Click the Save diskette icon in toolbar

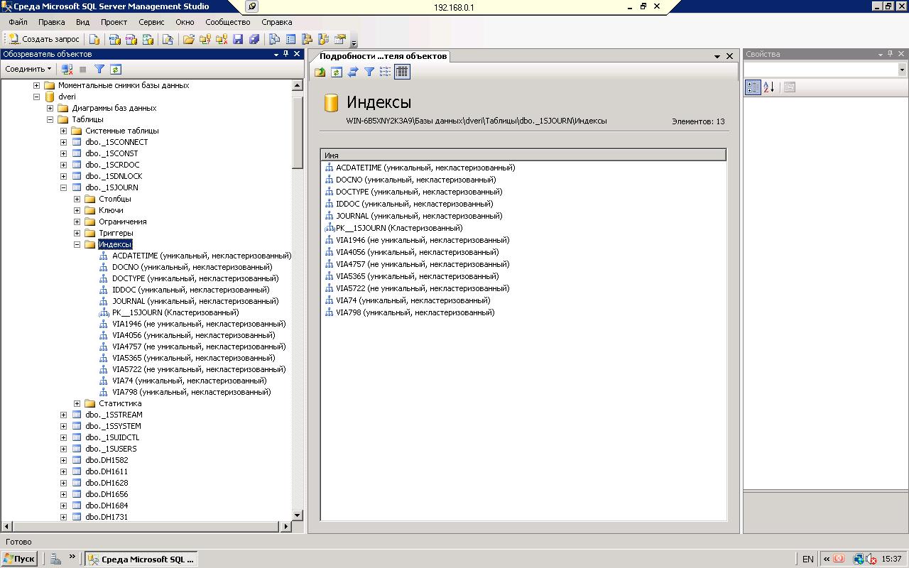click(x=238, y=39)
